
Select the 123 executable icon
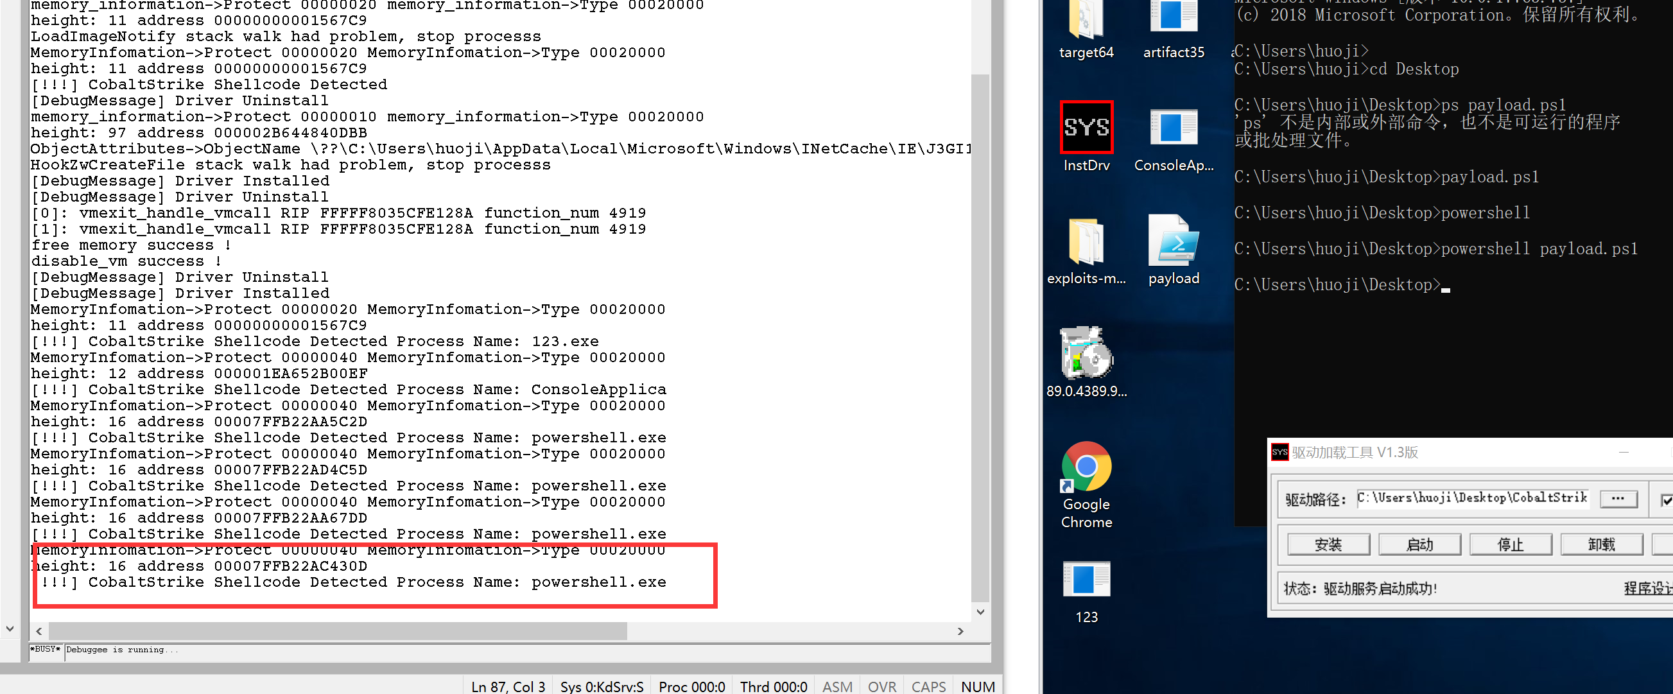[1086, 580]
